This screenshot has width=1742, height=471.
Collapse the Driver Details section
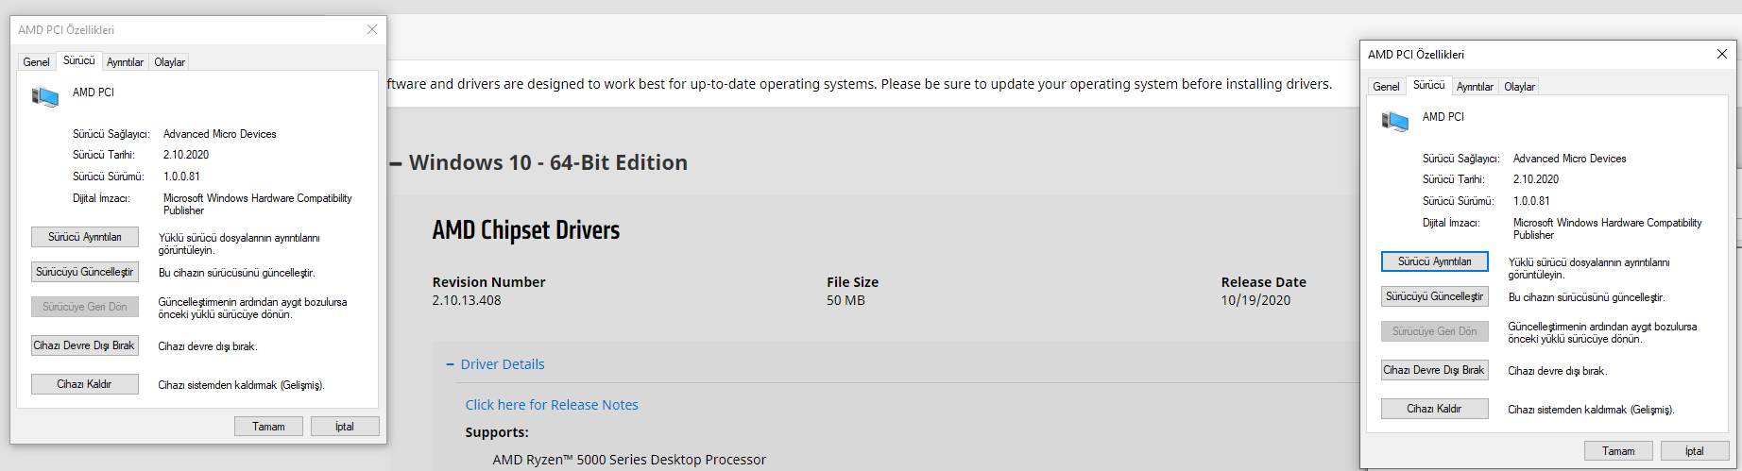point(451,364)
